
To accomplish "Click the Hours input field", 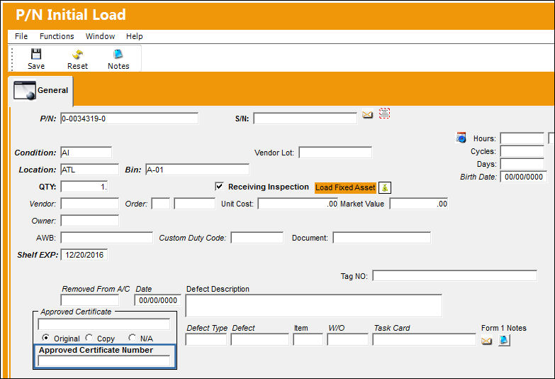I will coord(522,138).
